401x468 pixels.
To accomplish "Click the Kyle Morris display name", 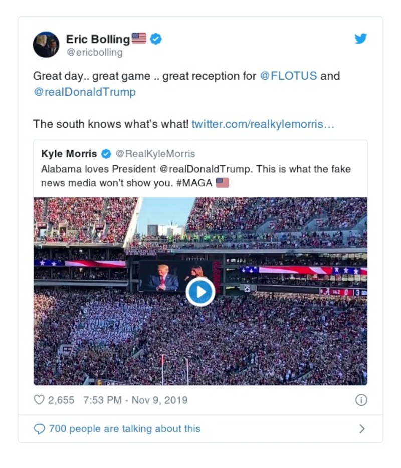I will (x=69, y=154).
